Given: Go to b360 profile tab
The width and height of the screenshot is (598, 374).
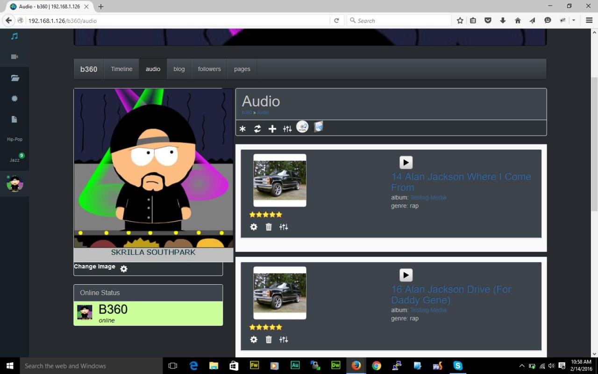Looking at the screenshot, I should (89, 69).
